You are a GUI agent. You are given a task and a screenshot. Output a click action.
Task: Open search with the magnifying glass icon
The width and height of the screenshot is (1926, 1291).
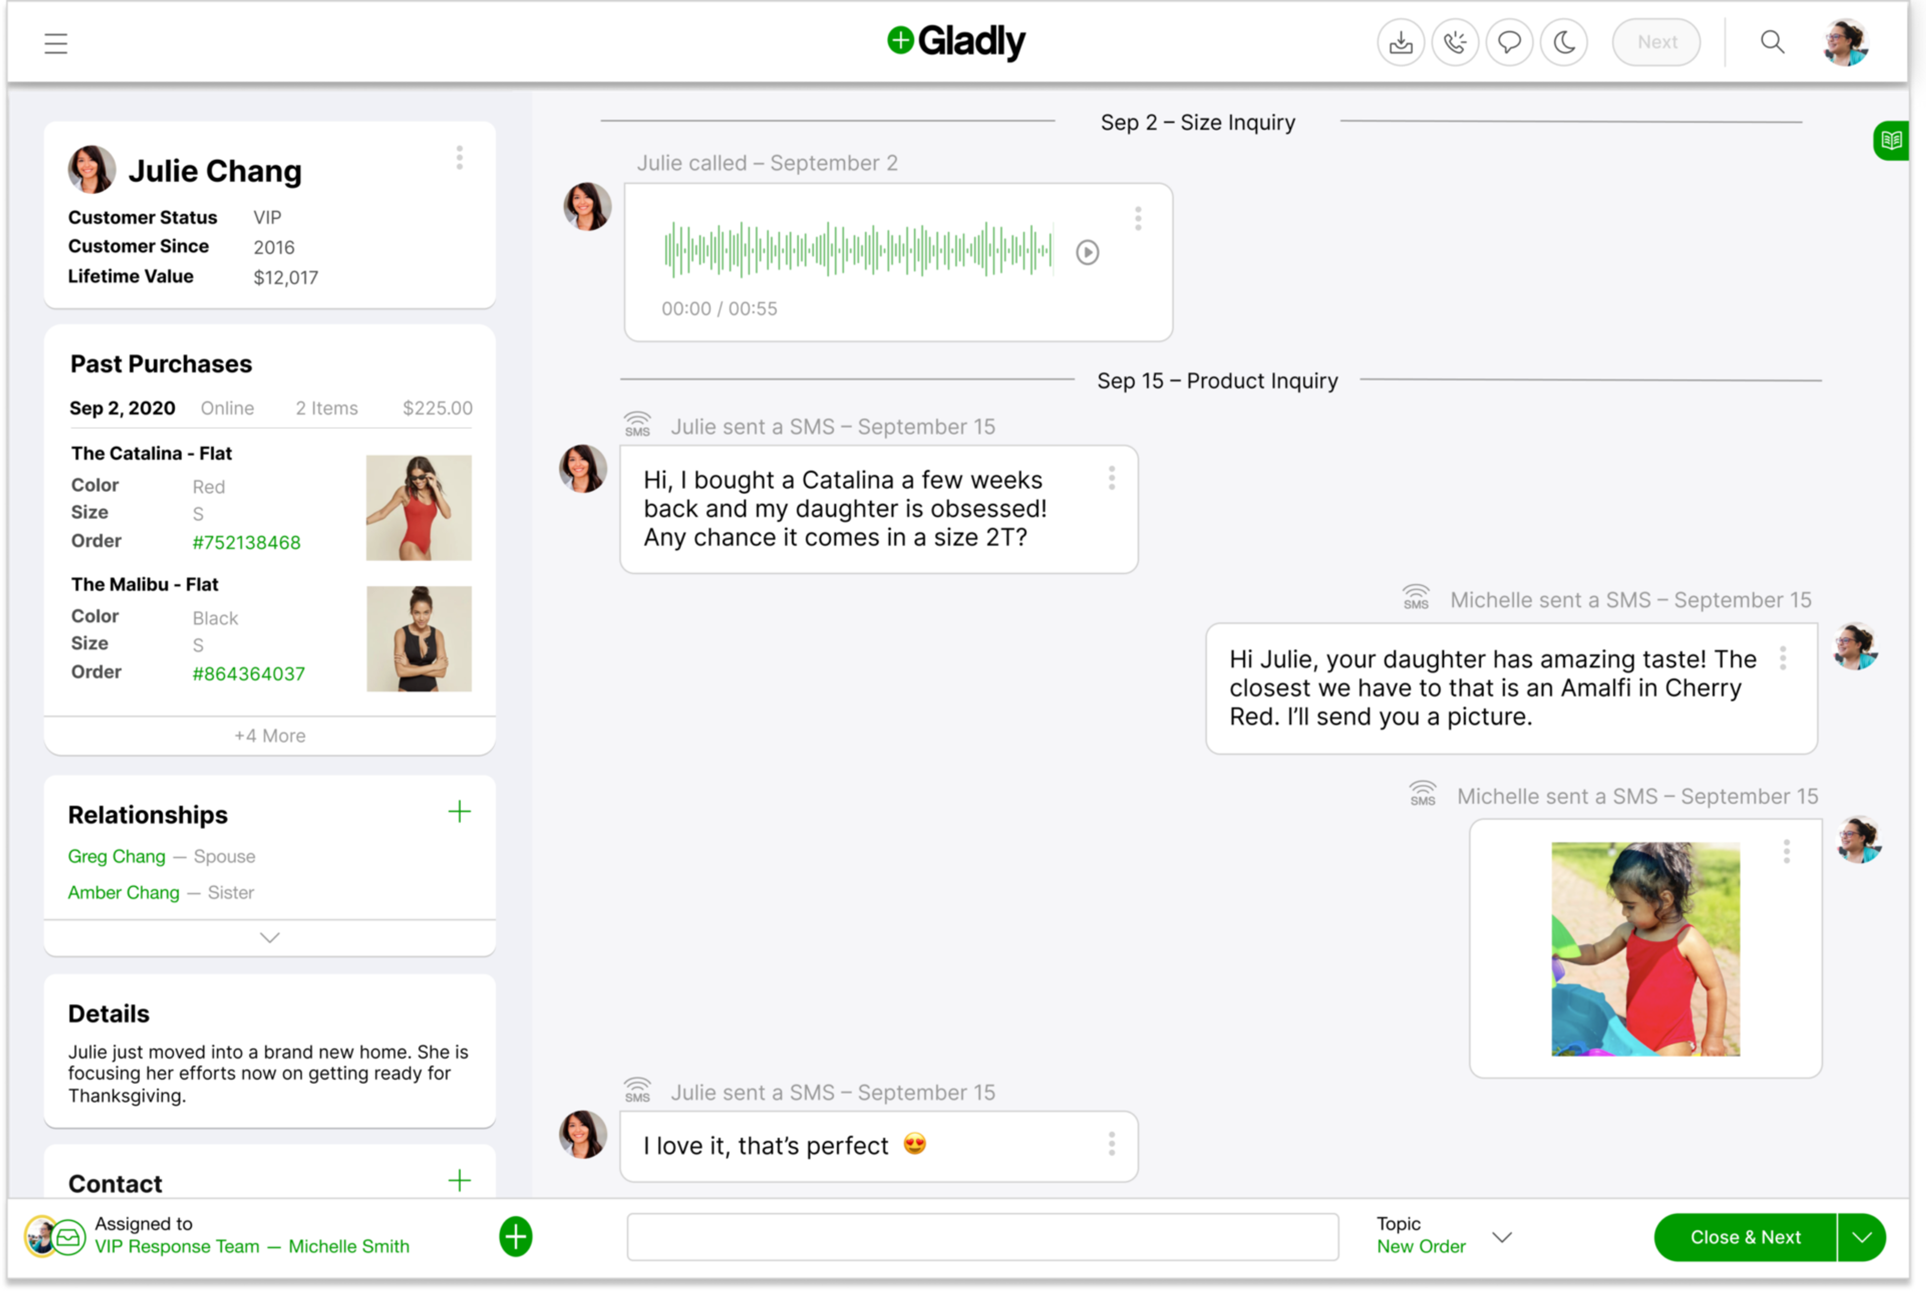[x=1772, y=42]
